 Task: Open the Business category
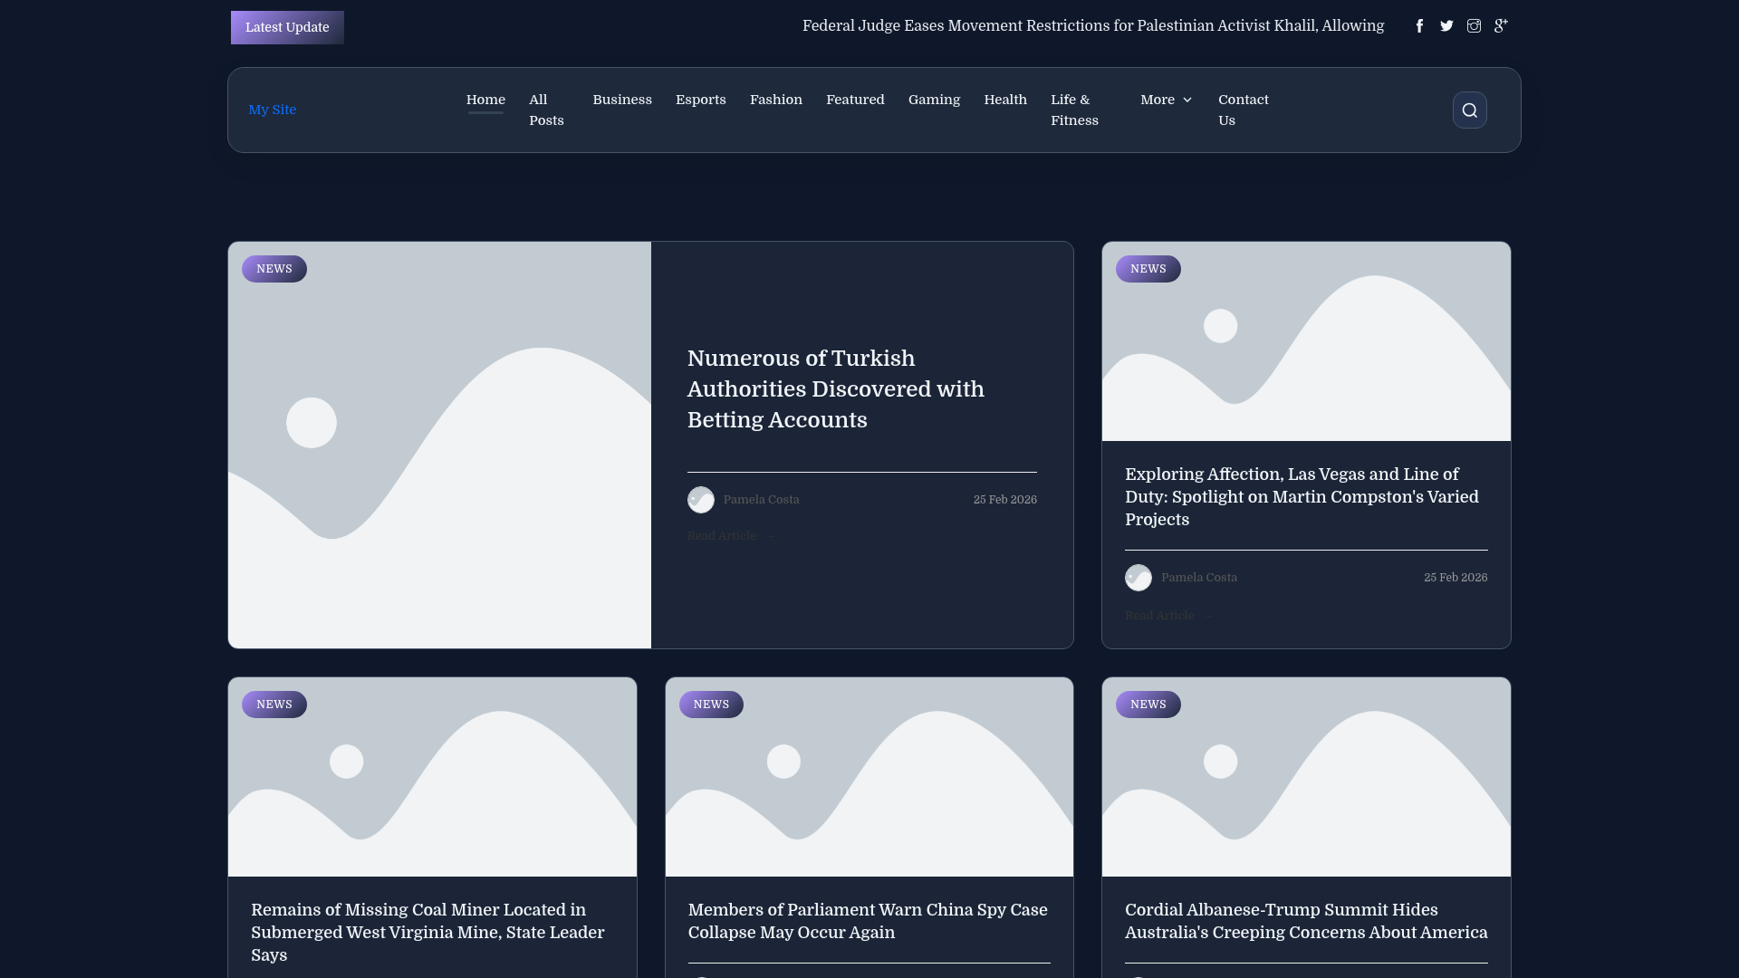[622, 100]
